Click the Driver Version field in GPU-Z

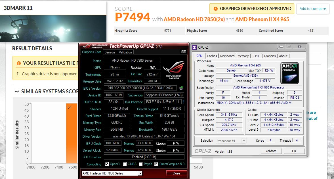pos(144,136)
